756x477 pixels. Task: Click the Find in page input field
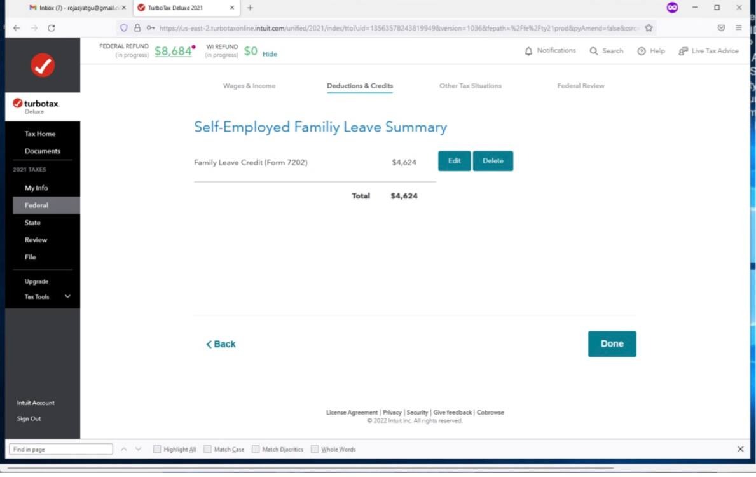61,449
